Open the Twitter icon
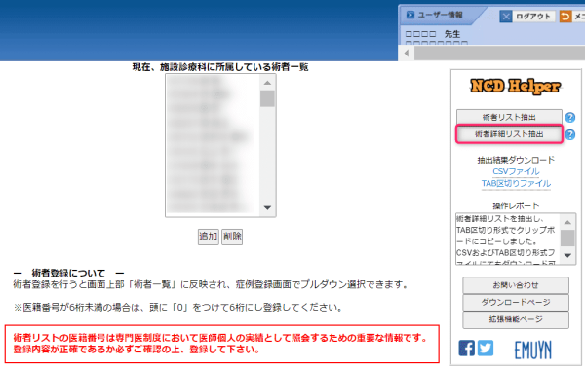The width and height of the screenshot is (585, 369). 486,349
